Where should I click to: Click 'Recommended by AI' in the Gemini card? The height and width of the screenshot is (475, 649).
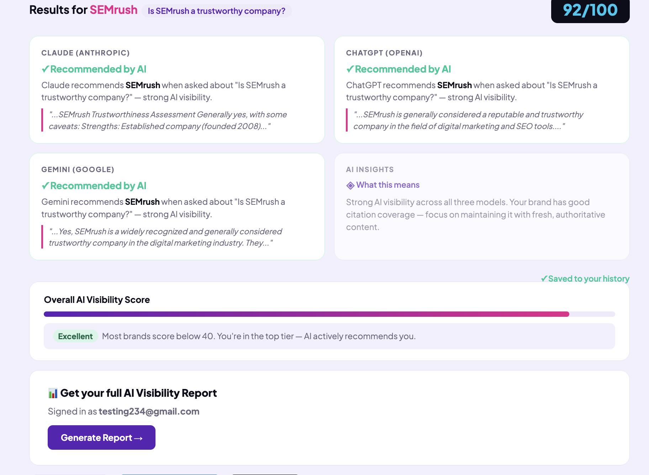[98, 186]
